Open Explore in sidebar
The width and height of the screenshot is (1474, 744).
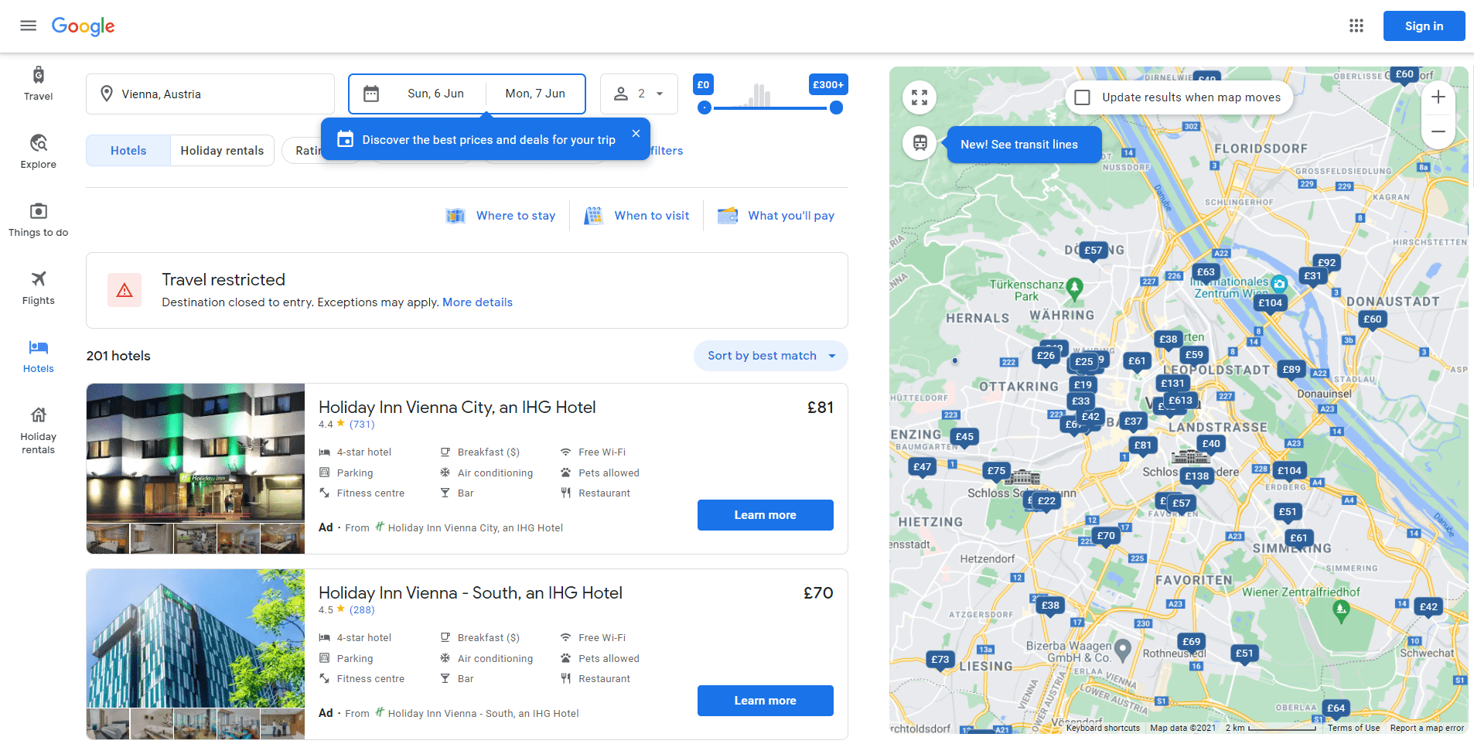[x=39, y=152]
